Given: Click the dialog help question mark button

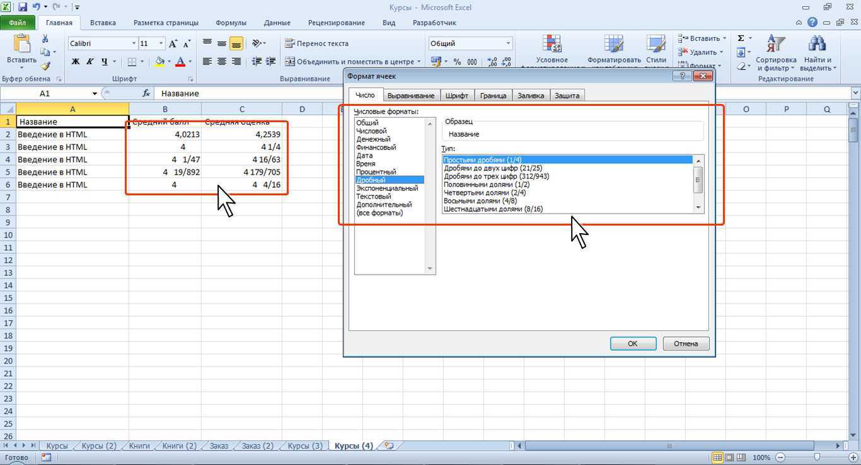Looking at the screenshot, I should pos(683,76).
